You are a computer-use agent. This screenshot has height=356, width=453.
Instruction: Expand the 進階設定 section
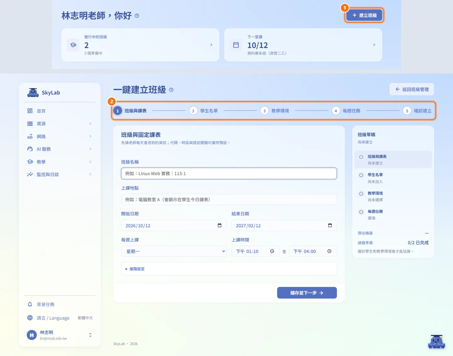tap(229, 269)
